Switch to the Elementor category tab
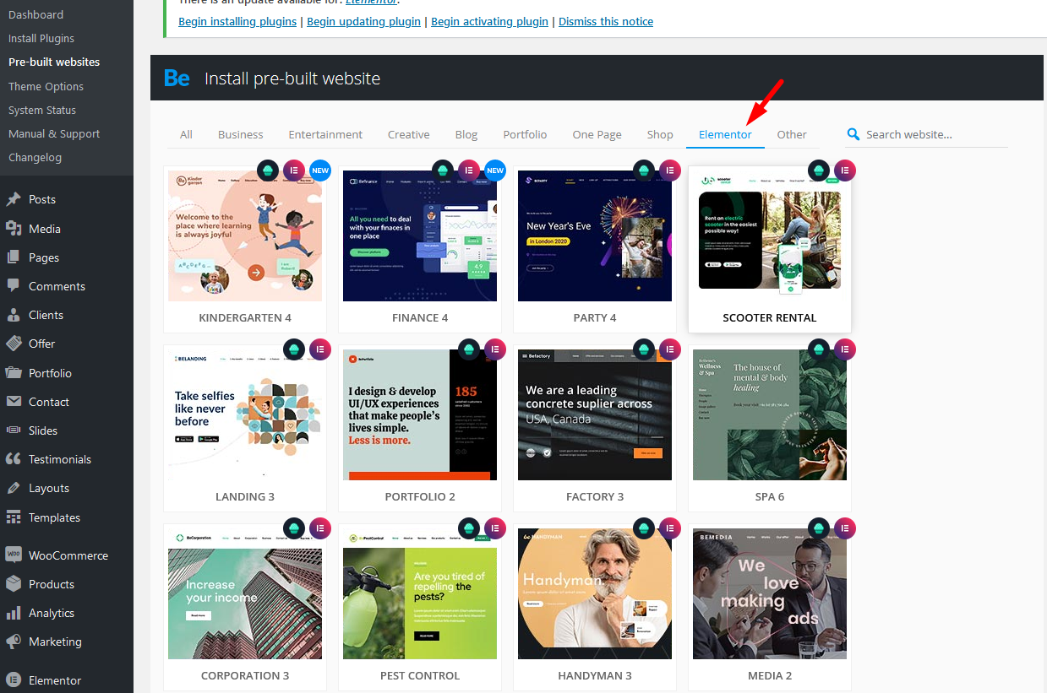Image resolution: width=1047 pixels, height=693 pixels. tap(725, 134)
